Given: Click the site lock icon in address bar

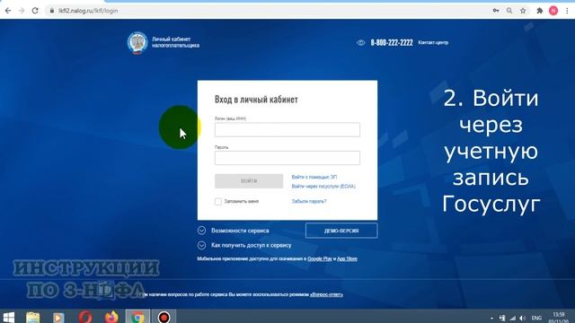Looking at the screenshot, I should (x=52, y=11).
